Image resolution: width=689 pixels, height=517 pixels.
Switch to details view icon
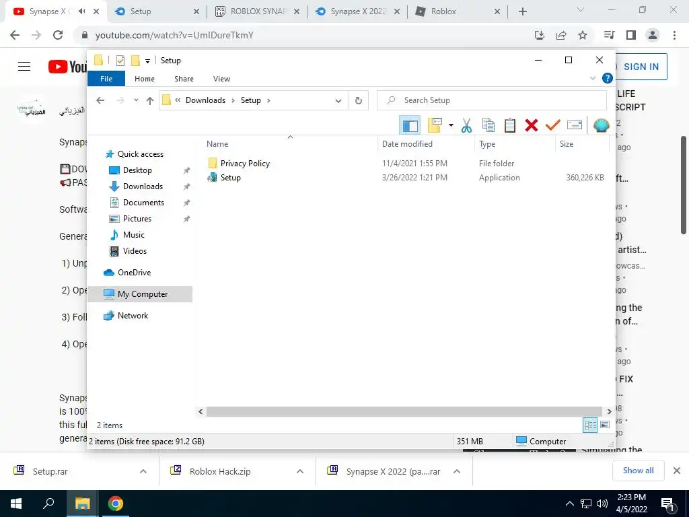pos(589,425)
